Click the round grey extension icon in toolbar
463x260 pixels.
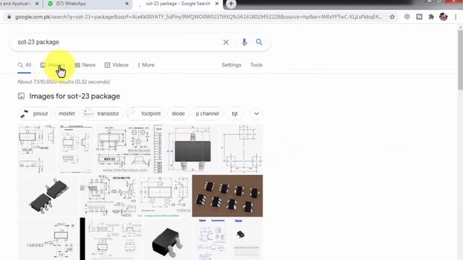pos(407,17)
